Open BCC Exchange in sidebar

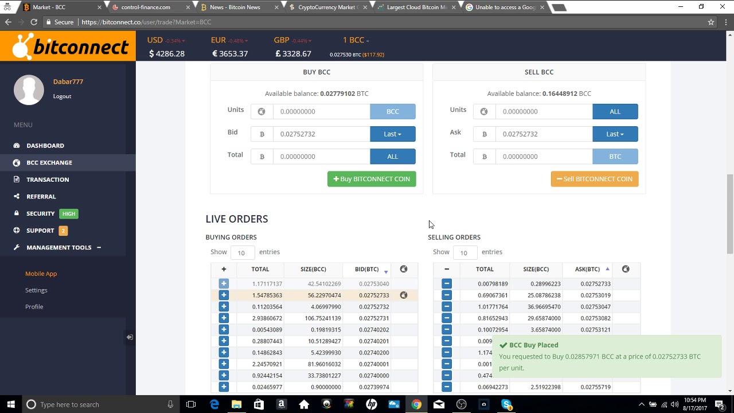point(49,162)
